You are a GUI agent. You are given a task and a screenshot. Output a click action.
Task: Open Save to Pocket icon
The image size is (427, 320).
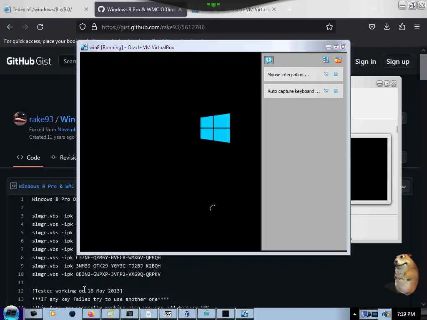tap(372, 27)
